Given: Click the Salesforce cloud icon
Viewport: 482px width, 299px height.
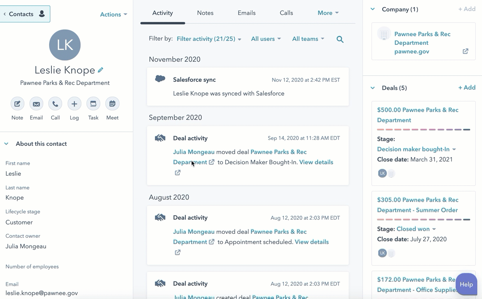Looking at the screenshot, I should (x=160, y=79).
